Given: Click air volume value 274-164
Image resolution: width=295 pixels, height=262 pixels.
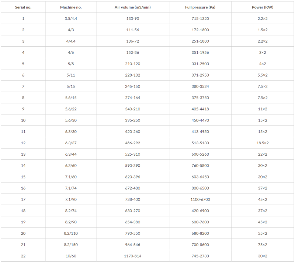Looking at the screenshot, I should (133, 98).
